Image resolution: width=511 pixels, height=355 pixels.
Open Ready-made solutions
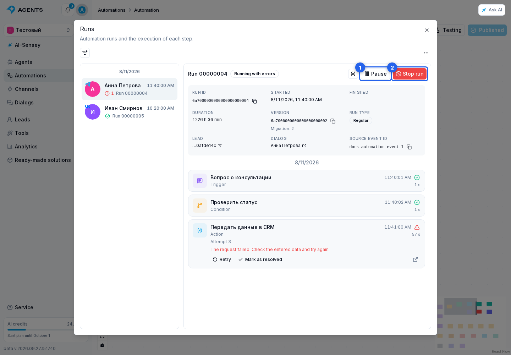pos(39,160)
